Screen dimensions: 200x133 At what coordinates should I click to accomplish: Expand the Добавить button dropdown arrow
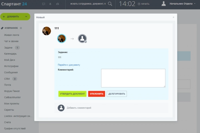coord(26,16)
